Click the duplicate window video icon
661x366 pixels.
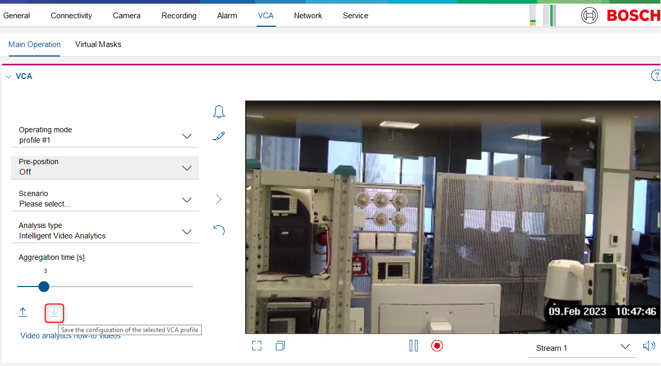(x=281, y=346)
